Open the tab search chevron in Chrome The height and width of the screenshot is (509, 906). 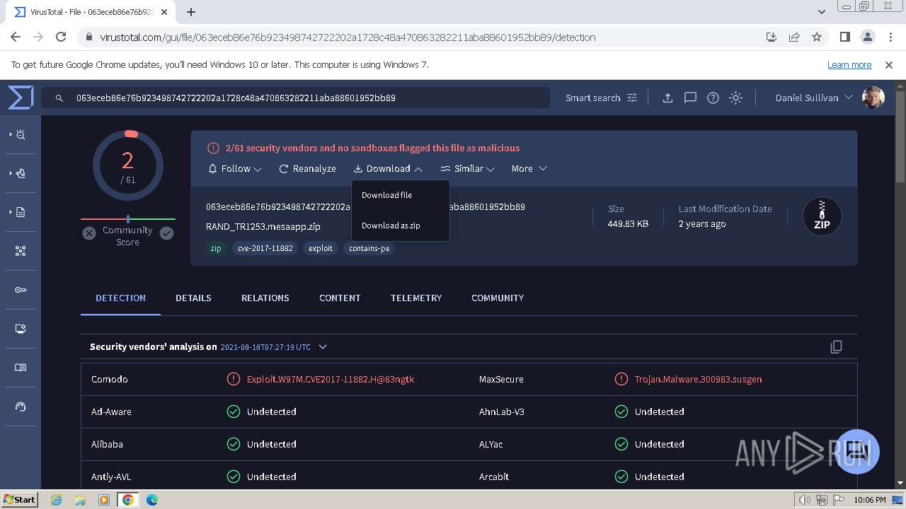click(x=821, y=11)
